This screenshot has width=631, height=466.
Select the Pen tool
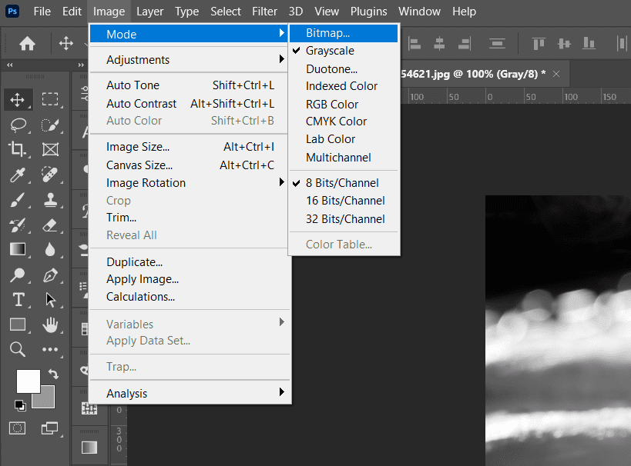(50, 275)
